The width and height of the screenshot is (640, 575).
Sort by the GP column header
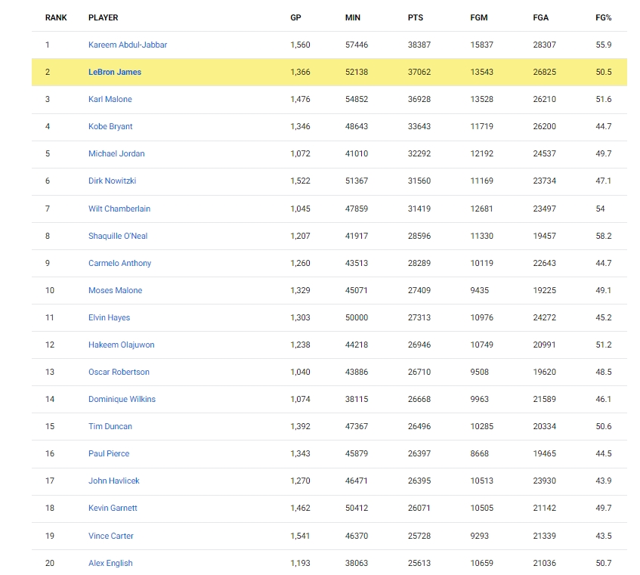295,18
